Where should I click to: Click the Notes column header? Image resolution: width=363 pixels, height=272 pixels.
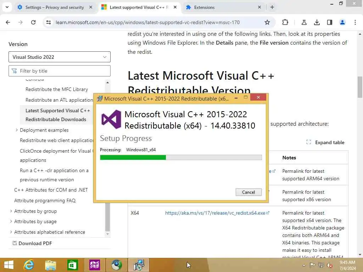[289, 158]
